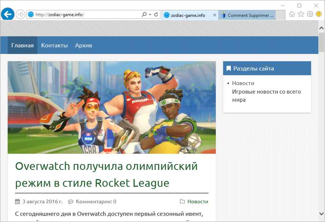Click the site favicon in address bar
325x222 pixels.
(x=31, y=14)
